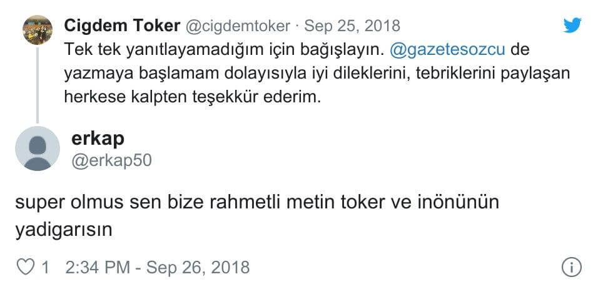The height and width of the screenshot is (292, 598).
Task: Like the tweet with the heart icon
Action: (x=25, y=268)
